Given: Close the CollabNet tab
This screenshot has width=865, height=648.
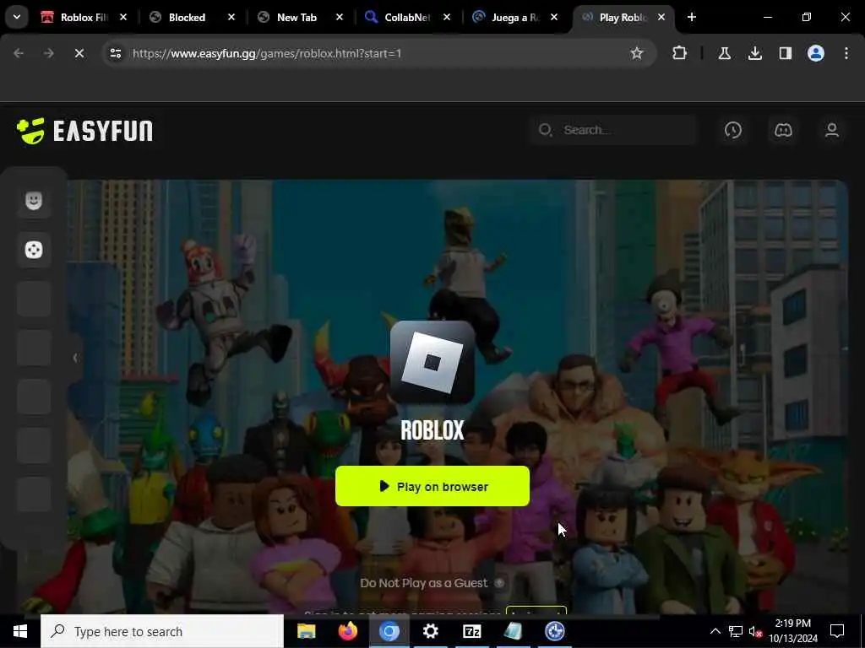Looking at the screenshot, I should click(x=447, y=17).
